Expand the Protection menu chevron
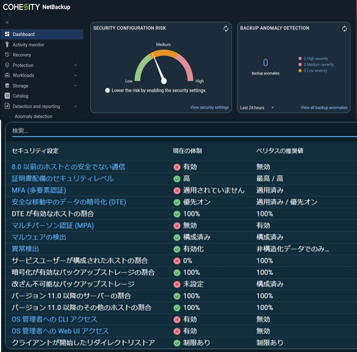The image size is (357, 352). (76, 65)
